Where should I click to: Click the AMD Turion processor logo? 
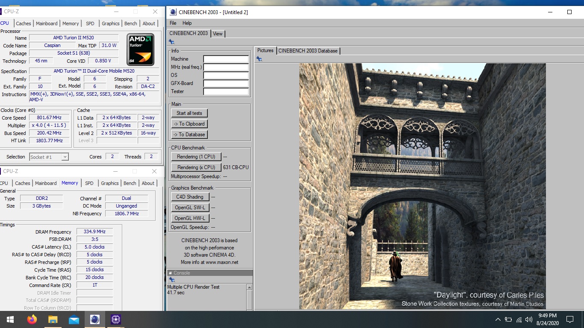141,50
